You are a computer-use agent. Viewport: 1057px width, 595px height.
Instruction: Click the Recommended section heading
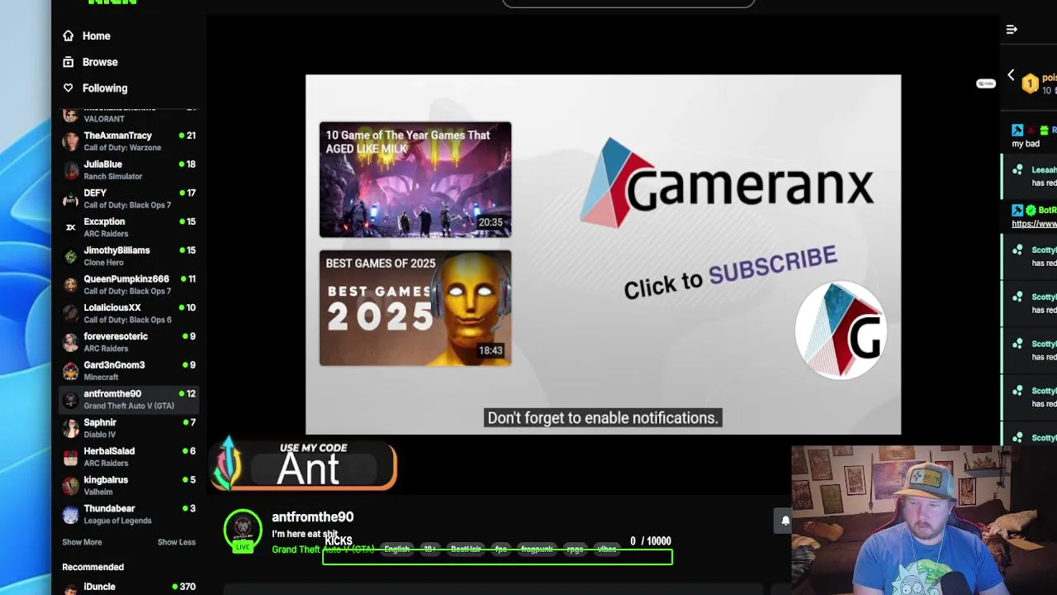point(92,567)
